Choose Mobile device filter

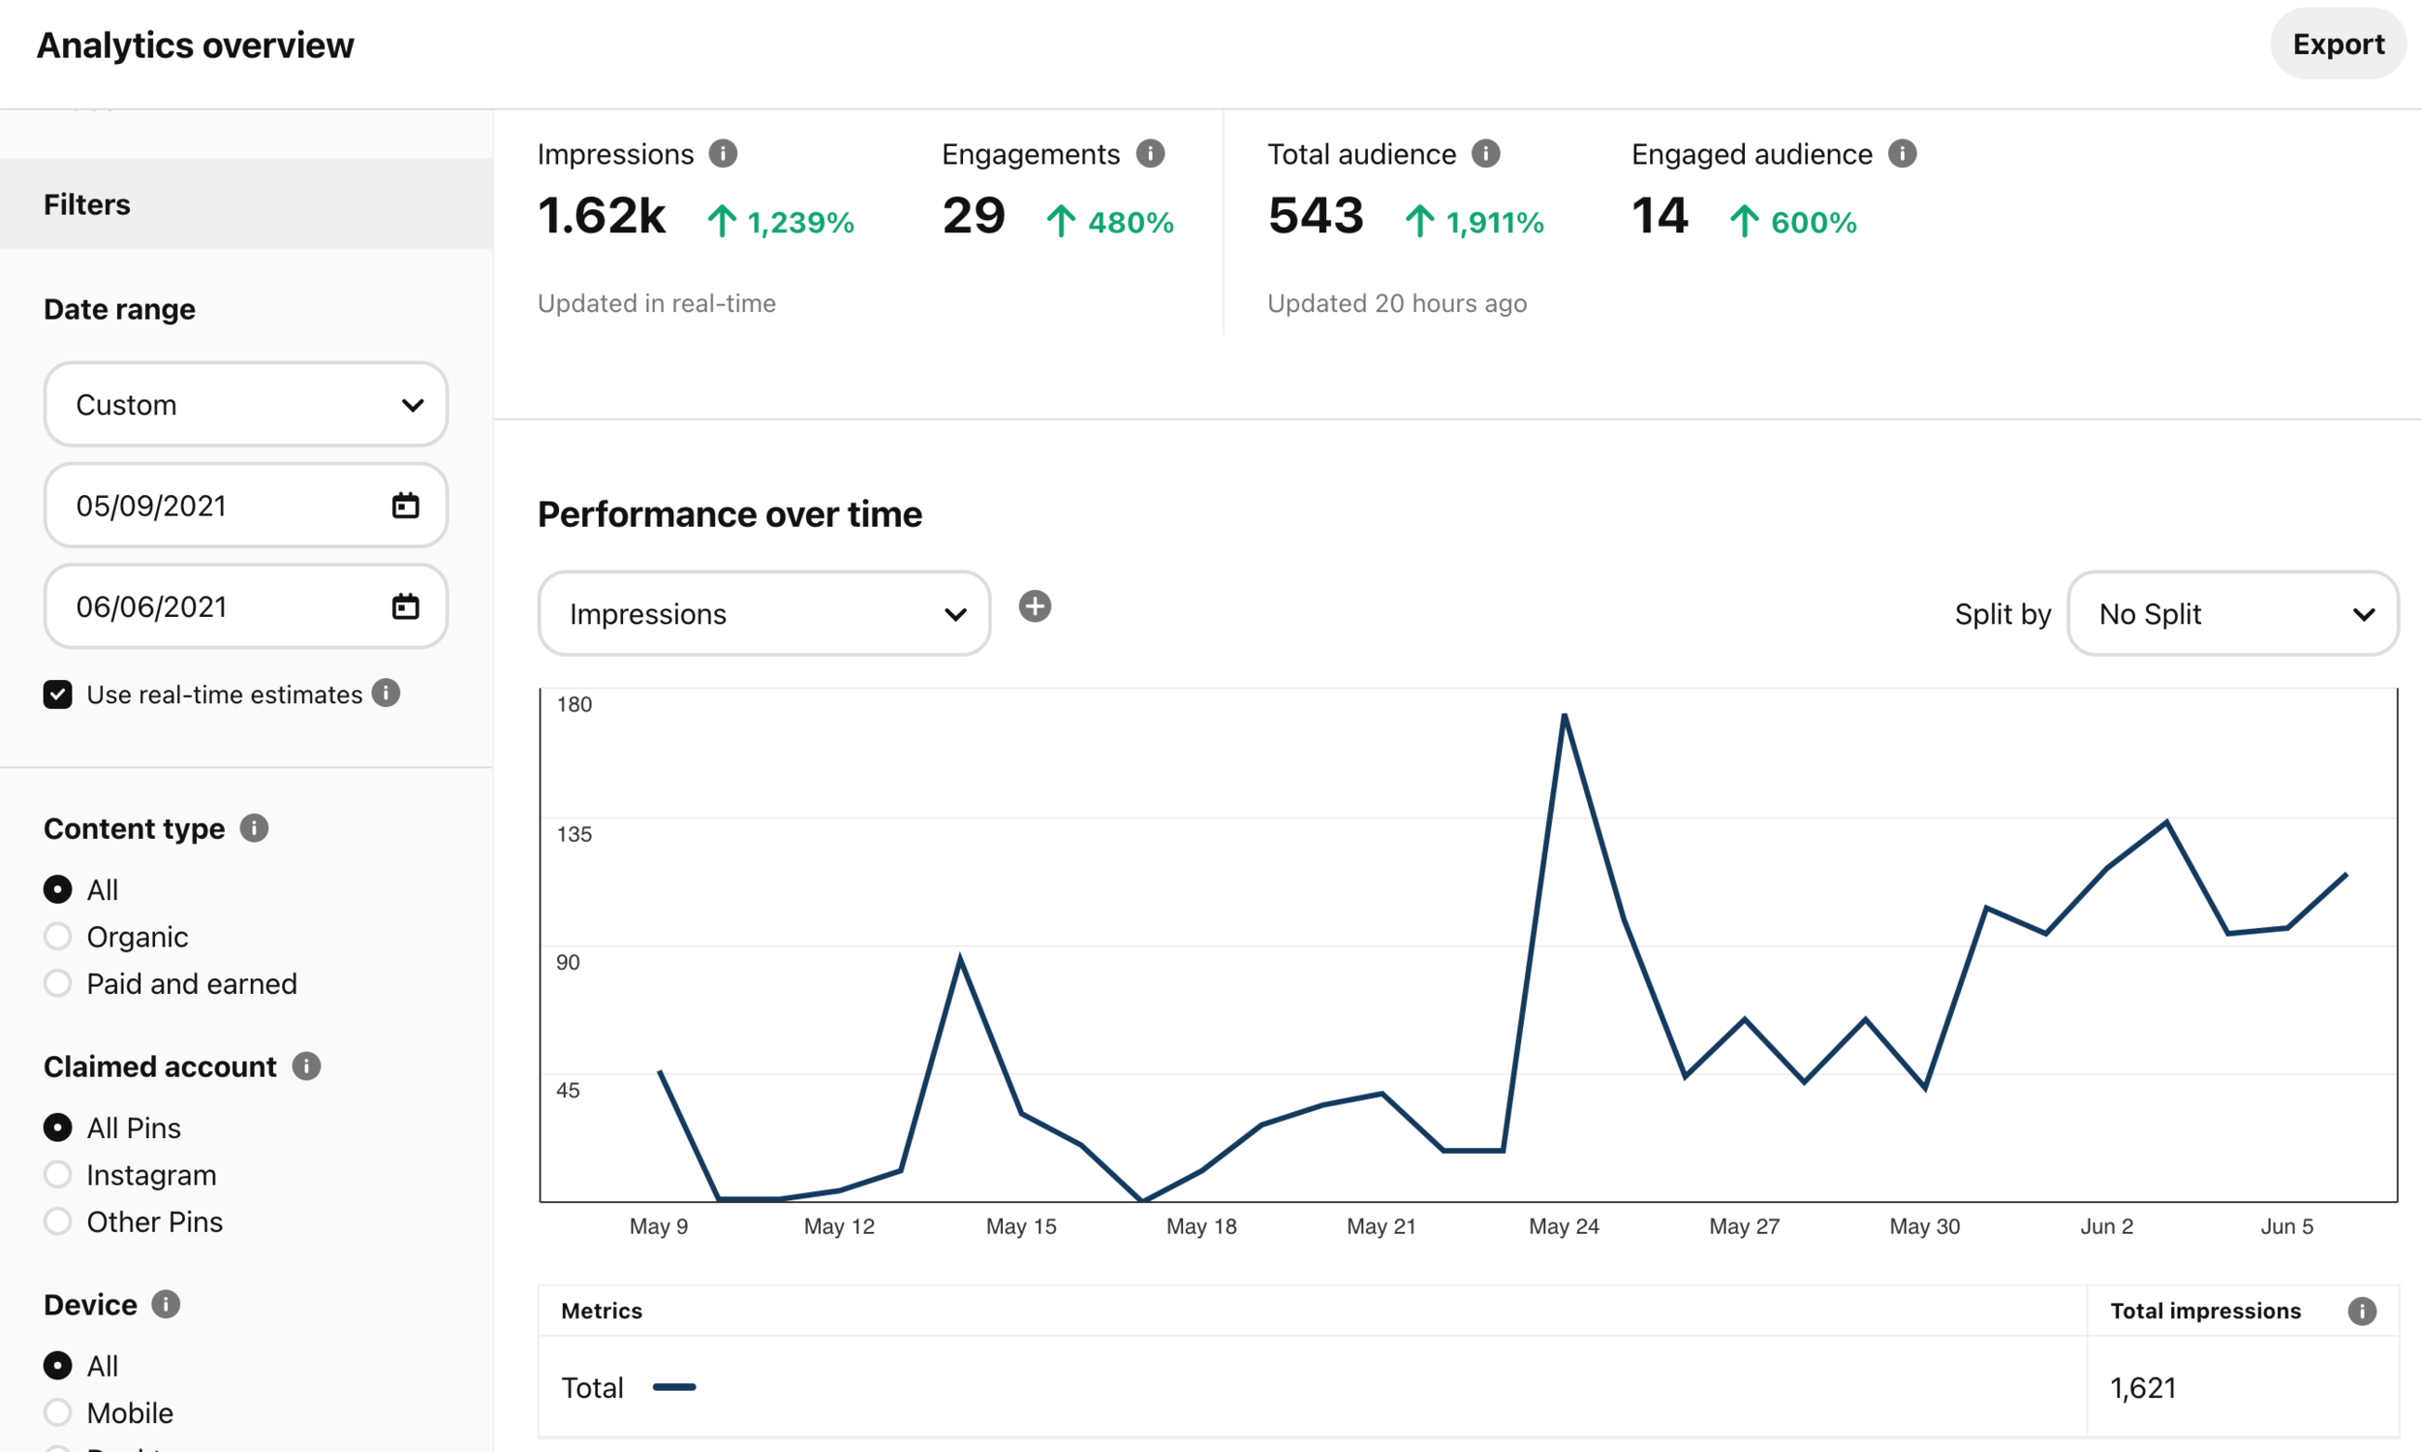point(58,1412)
